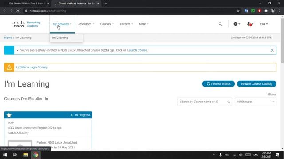This screenshot has width=284, height=159.
Task: Click the red shield extension icon
Action: coord(260,11)
